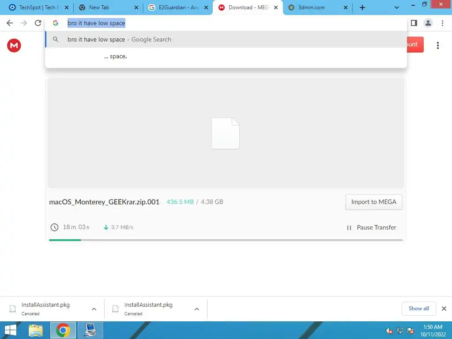Click the address bar text 'bro it have low space'
The width and height of the screenshot is (452, 339).
point(96,23)
